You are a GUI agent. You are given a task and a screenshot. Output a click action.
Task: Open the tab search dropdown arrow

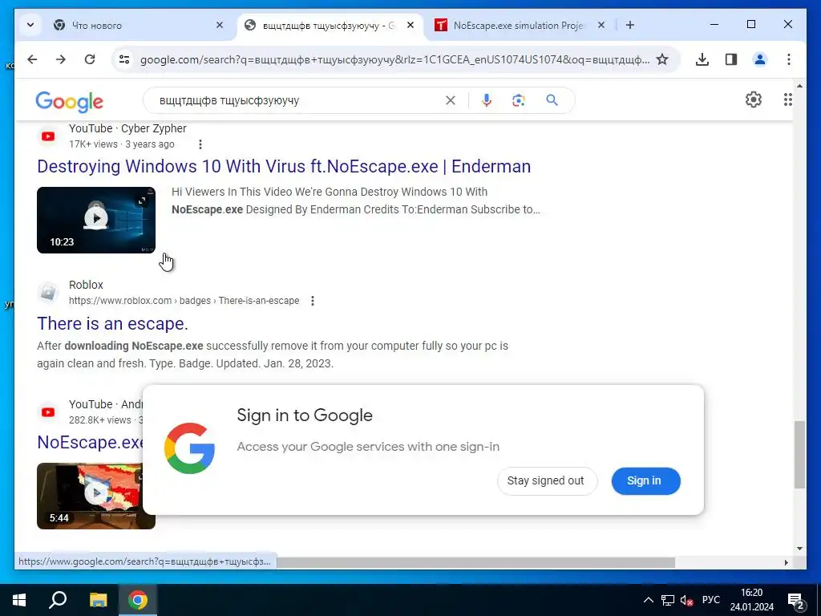30,25
